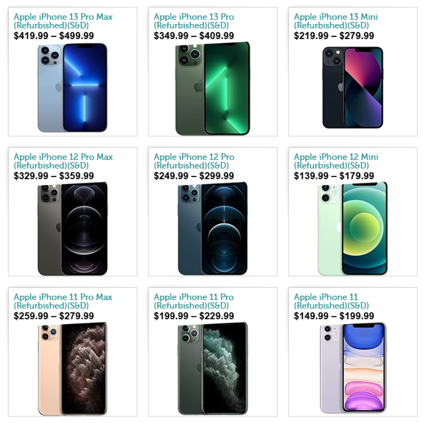Screen dimensions: 423x423
Task: Open Apple iPhone 13 Pro Max title link
Action: 63,21
